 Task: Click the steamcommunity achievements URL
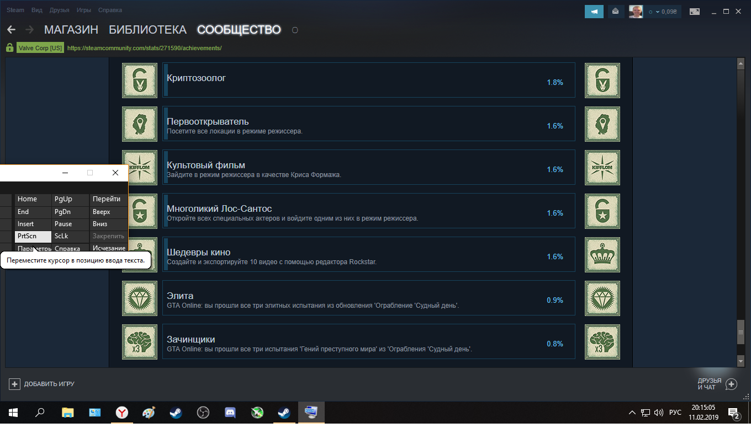coord(144,48)
